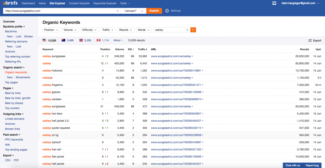Open the Volume filter dropdown
The width and height of the screenshot is (325, 168).
point(70,30)
